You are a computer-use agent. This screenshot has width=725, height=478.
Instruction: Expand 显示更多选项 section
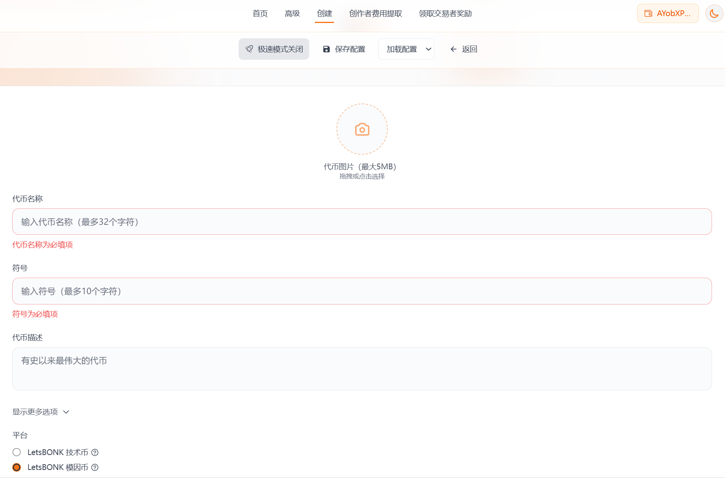35,412
